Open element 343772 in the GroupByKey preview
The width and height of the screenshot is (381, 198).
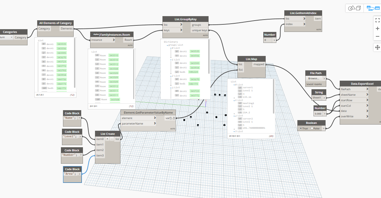(x=195, y=95)
